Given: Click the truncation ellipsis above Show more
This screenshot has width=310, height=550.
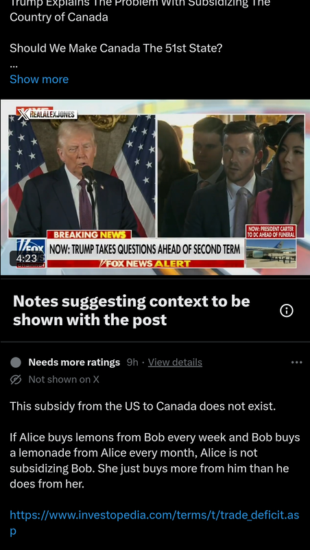Looking at the screenshot, I should point(14,65).
